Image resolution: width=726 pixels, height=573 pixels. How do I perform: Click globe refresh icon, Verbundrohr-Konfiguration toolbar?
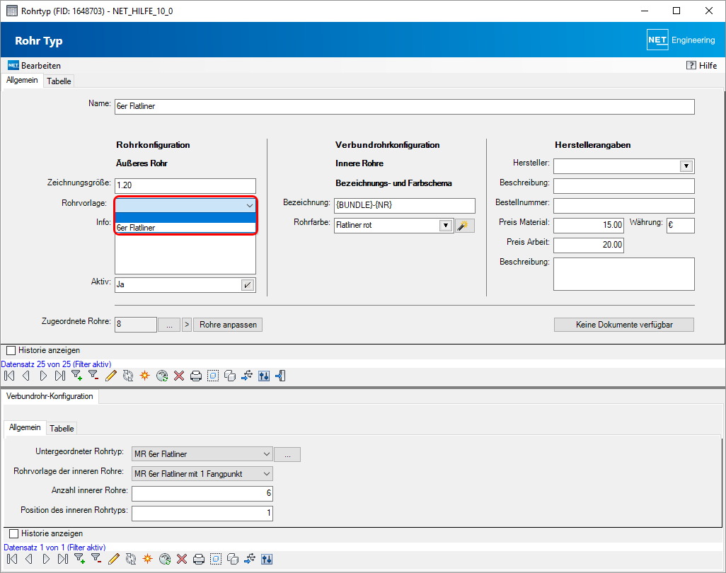165,559
